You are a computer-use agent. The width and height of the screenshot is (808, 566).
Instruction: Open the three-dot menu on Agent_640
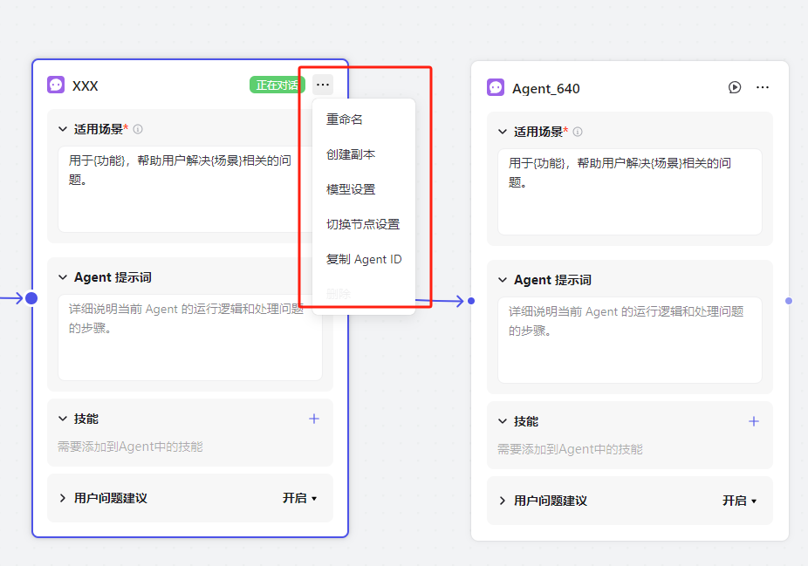click(763, 87)
